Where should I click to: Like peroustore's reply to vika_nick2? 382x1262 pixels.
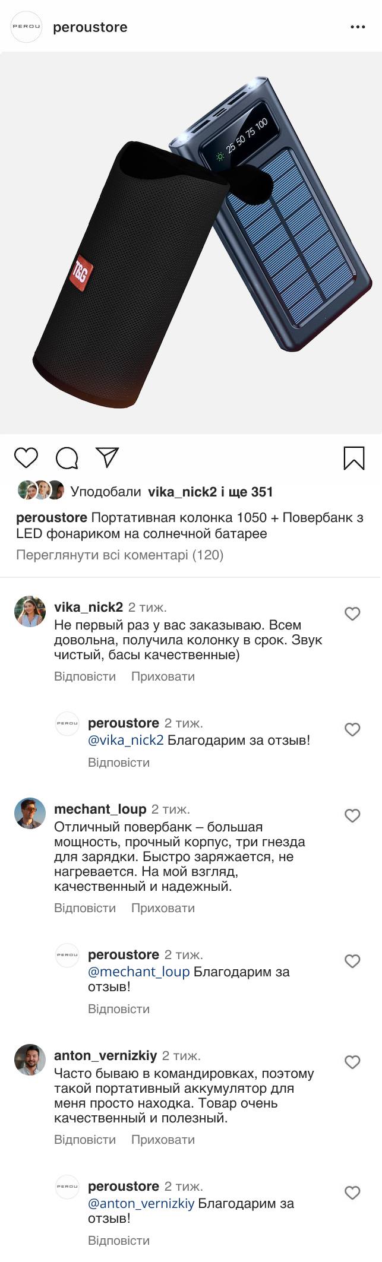tap(352, 729)
